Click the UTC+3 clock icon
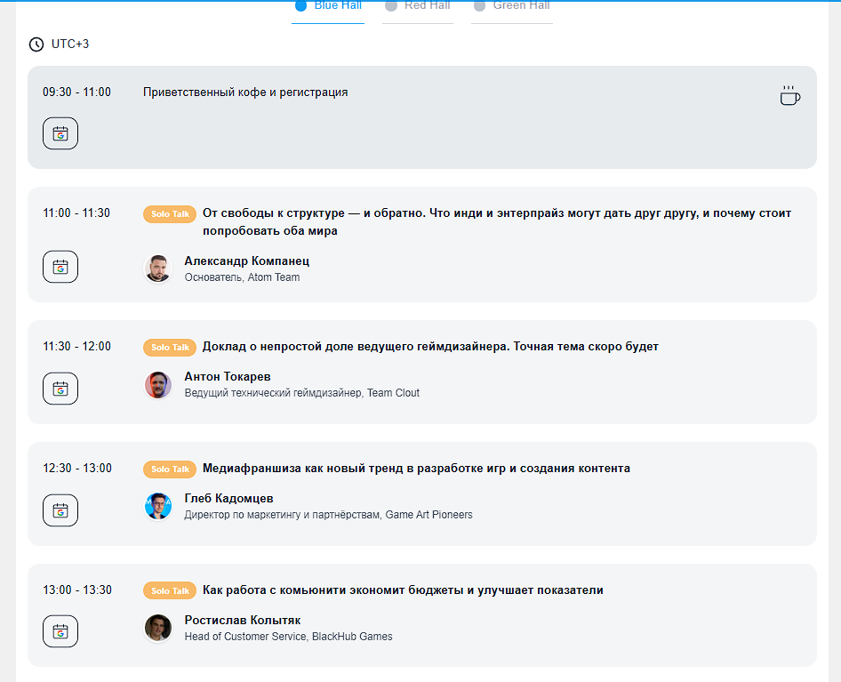This screenshot has width=841, height=682. coord(36,44)
